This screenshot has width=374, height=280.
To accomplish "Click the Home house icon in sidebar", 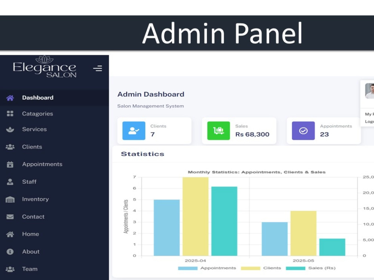I will tap(10, 234).
